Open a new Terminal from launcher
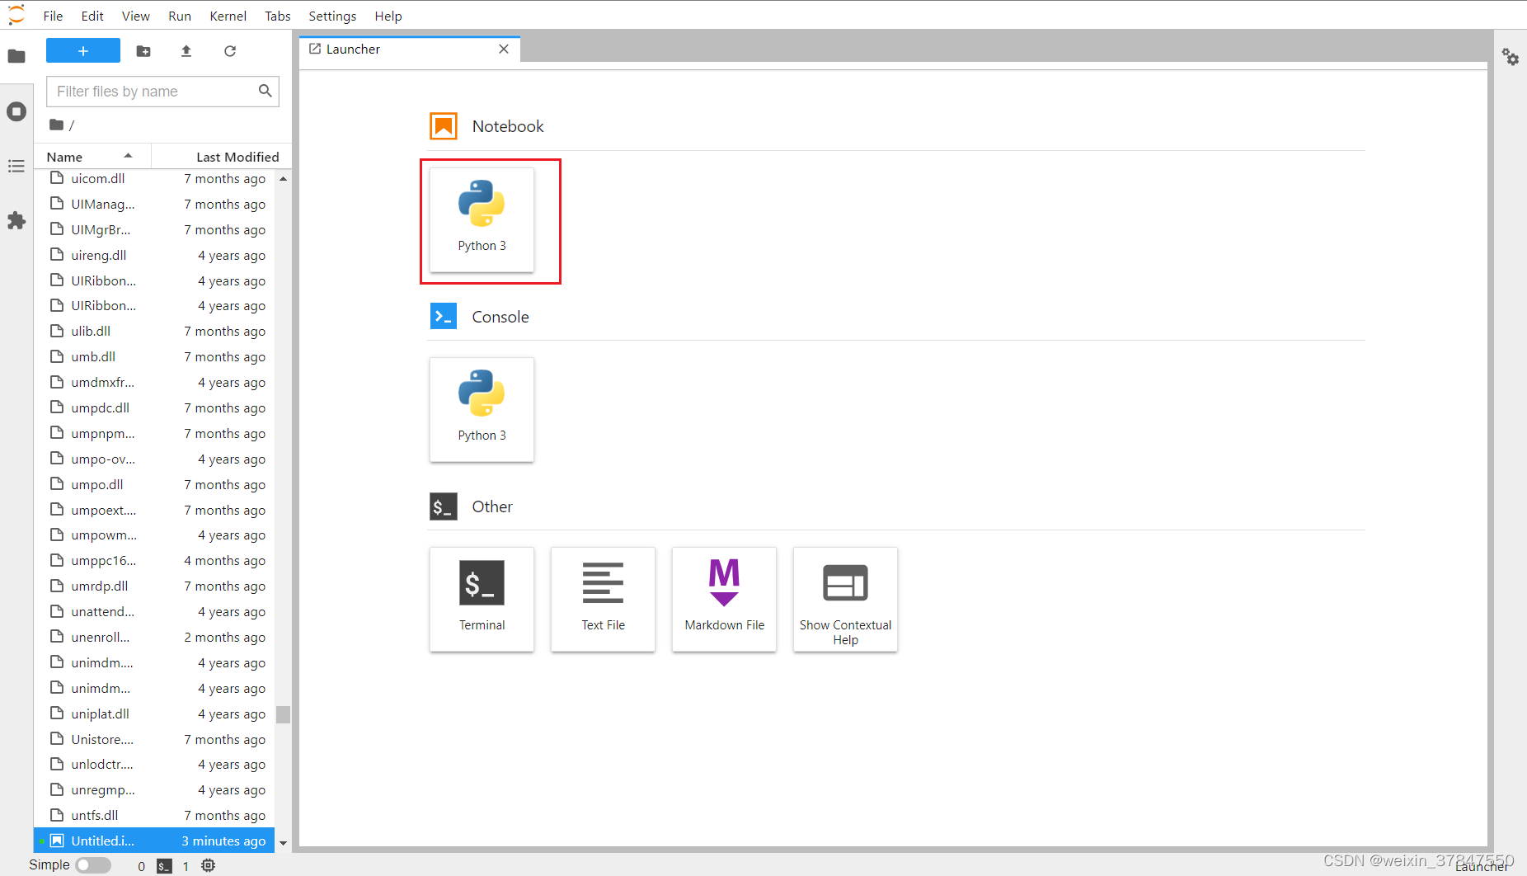This screenshot has width=1527, height=876. [482, 599]
